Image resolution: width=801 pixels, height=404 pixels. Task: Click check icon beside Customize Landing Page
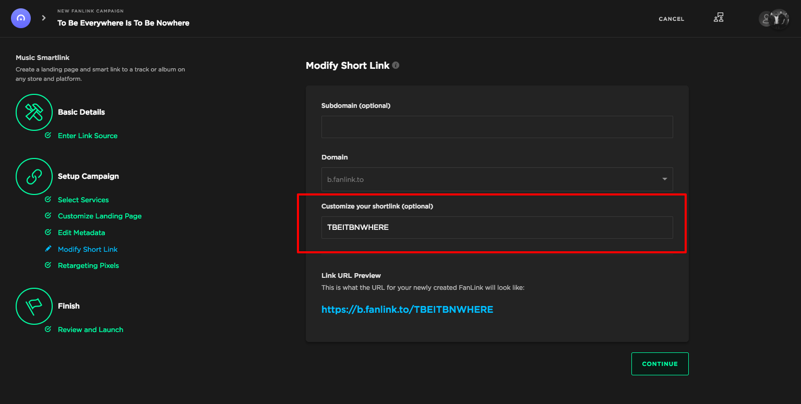click(48, 216)
